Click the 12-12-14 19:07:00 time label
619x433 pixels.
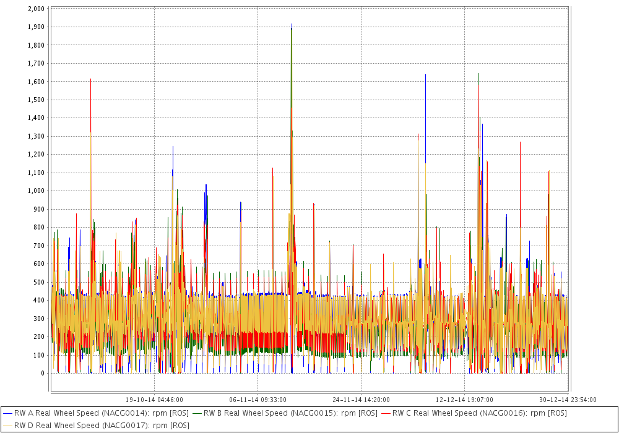pyautogui.click(x=465, y=400)
